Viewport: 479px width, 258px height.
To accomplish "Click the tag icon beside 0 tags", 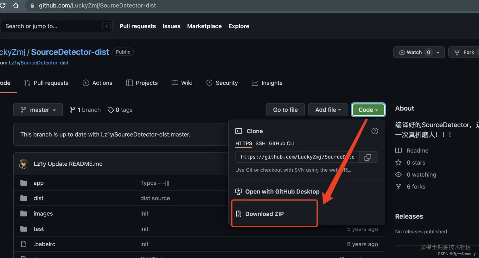I will 111,110.
